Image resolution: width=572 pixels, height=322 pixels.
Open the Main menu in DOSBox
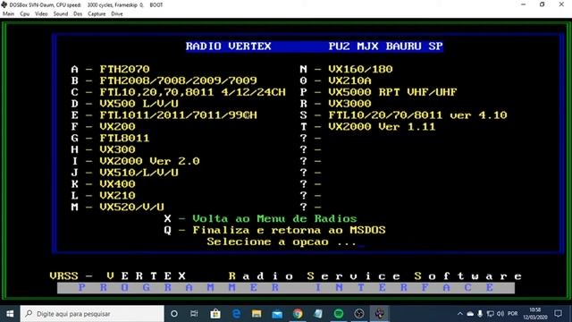[x=8, y=14]
